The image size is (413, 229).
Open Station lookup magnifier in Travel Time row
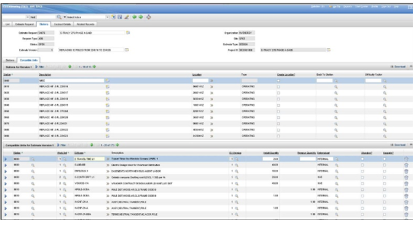click(x=33, y=159)
